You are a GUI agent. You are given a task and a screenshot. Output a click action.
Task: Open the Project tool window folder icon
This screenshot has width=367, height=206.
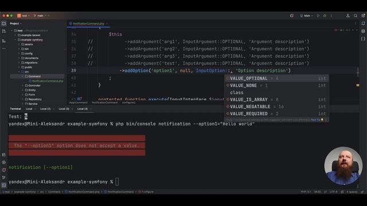(x=4, y=23)
